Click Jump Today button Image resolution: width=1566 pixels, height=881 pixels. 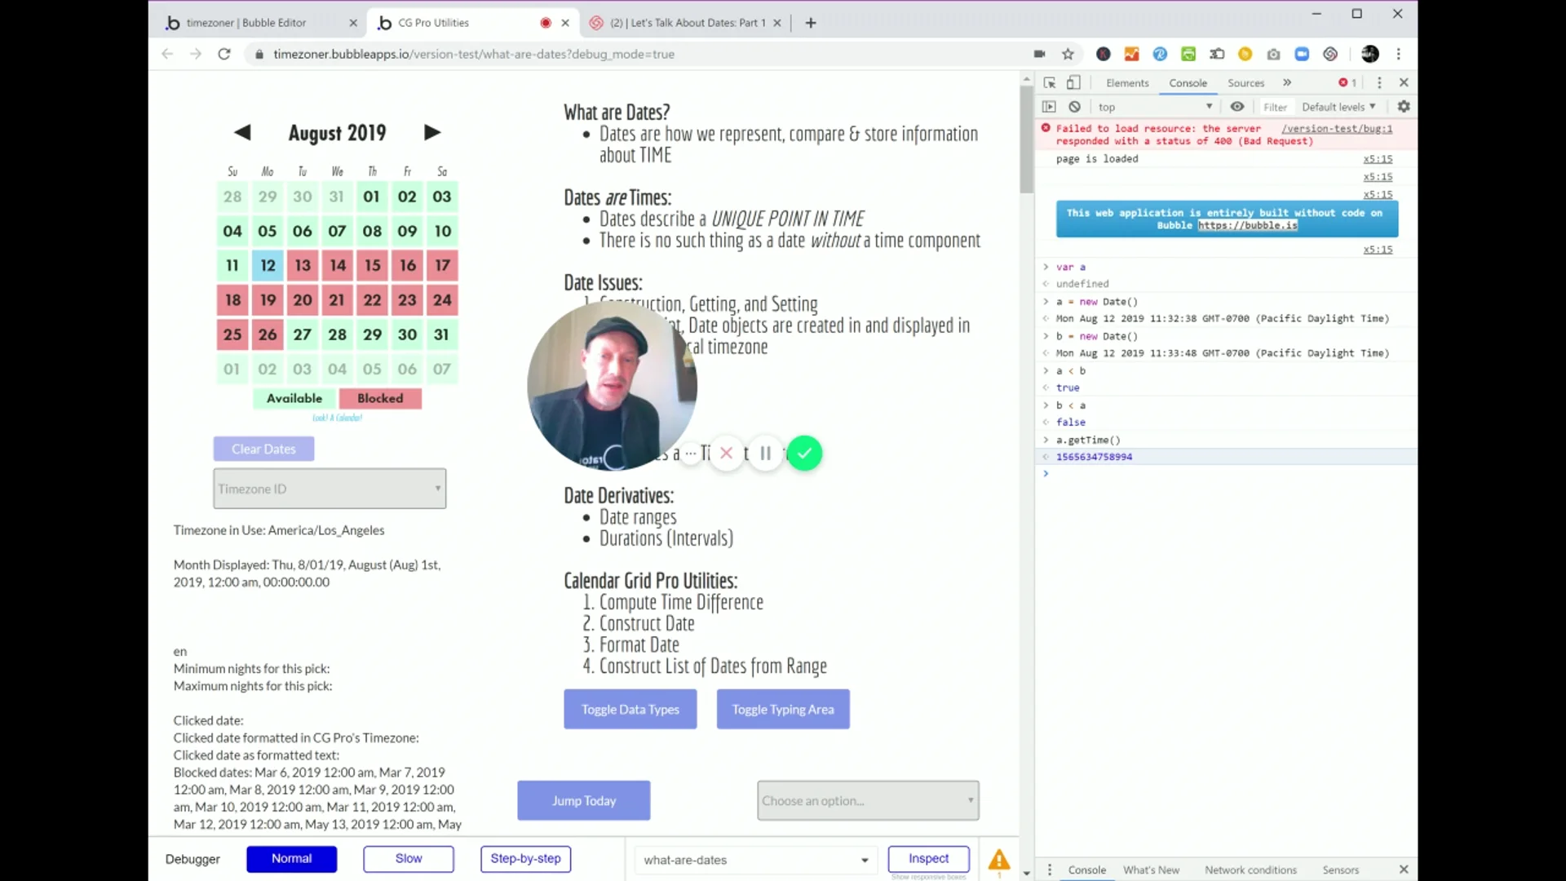click(x=584, y=800)
